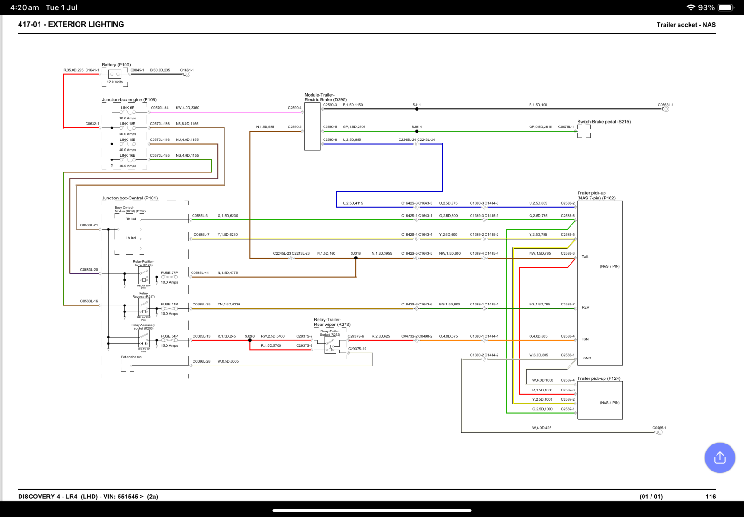Tap the C1661-1 ground terminal symbol
Viewport: 744px width, 517px height.
click(x=187, y=74)
